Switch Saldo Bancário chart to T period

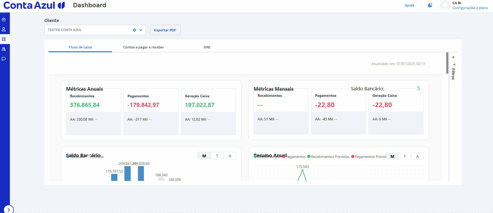217,156
